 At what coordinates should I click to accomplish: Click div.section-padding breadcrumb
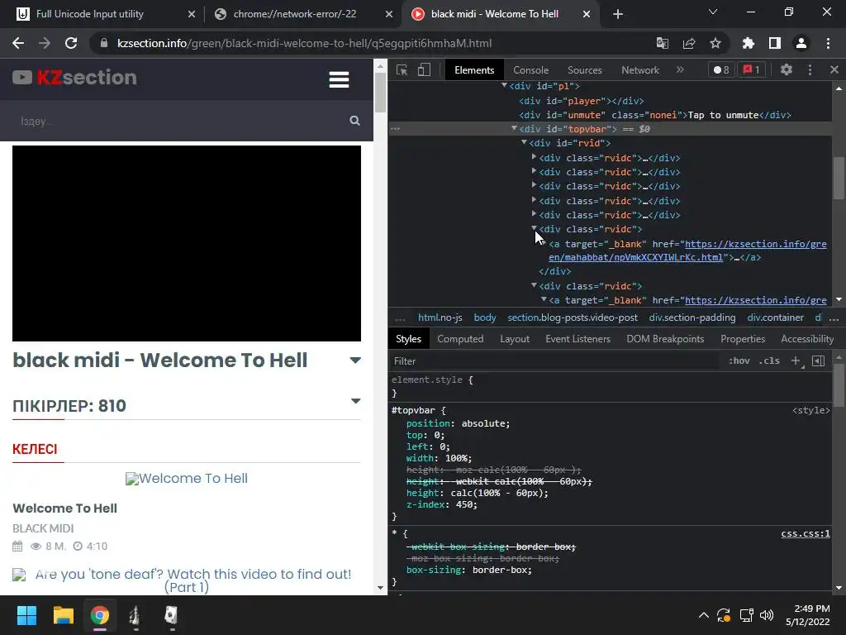pyautogui.click(x=692, y=317)
